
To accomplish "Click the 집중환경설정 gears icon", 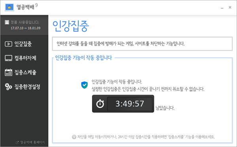I will [8, 87].
